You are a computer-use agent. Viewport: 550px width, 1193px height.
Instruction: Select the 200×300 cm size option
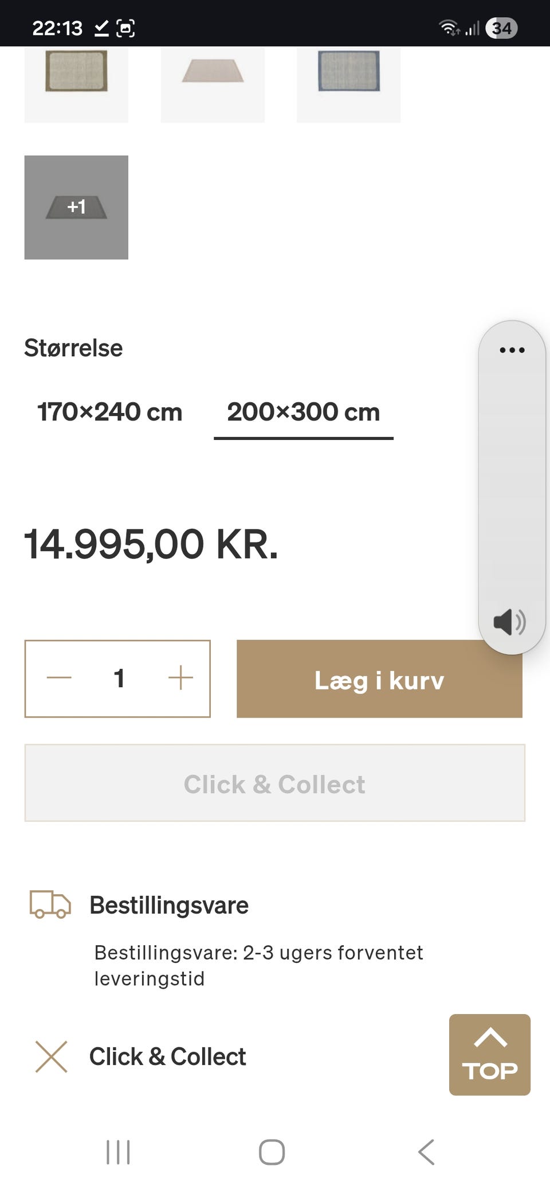coord(303,412)
